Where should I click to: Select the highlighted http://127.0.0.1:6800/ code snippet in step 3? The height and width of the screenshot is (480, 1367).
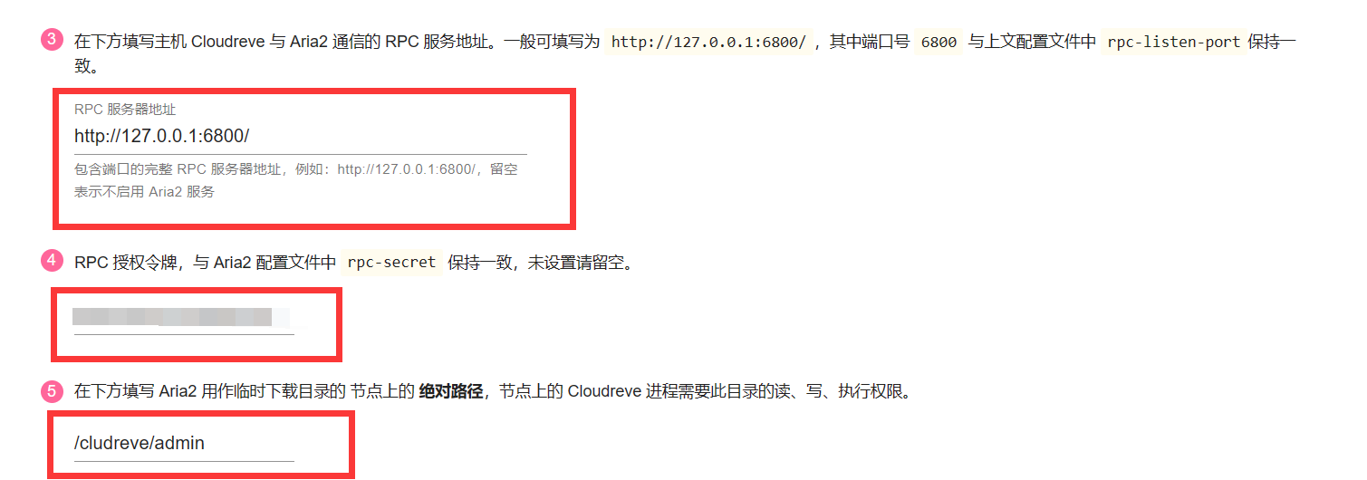pos(709,42)
